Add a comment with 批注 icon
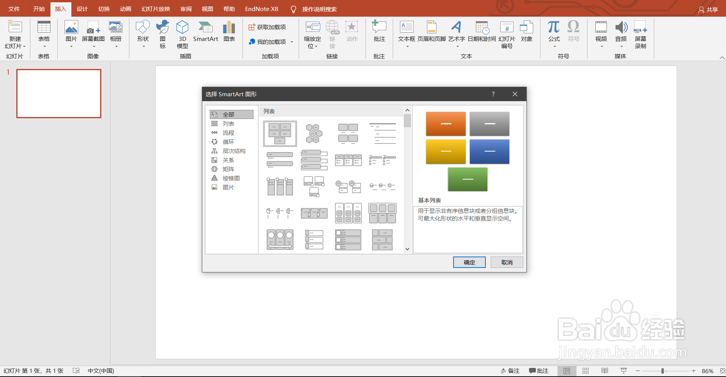This screenshot has height=377, width=726. [x=379, y=27]
